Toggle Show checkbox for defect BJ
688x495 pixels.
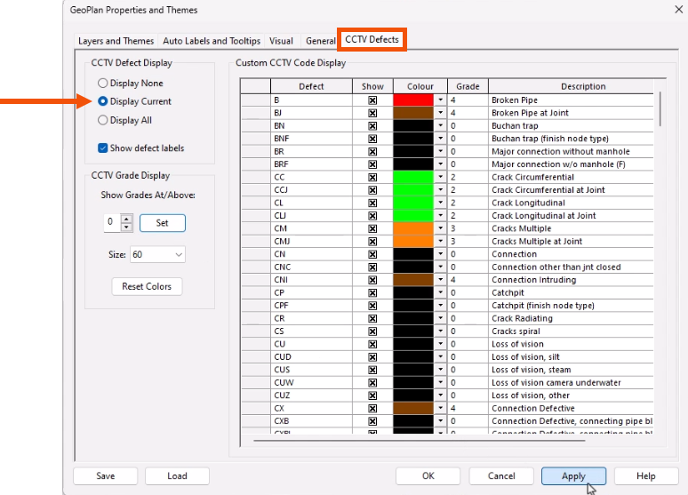[x=372, y=113]
